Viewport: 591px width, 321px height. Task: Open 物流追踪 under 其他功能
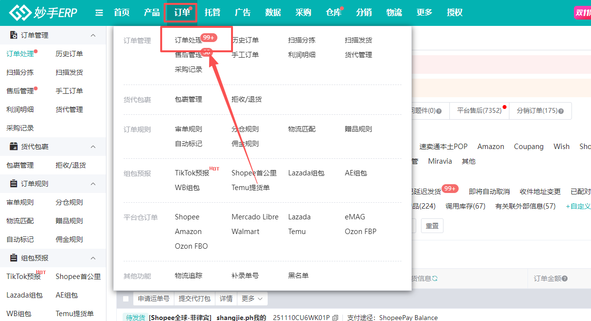(x=189, y=276)
